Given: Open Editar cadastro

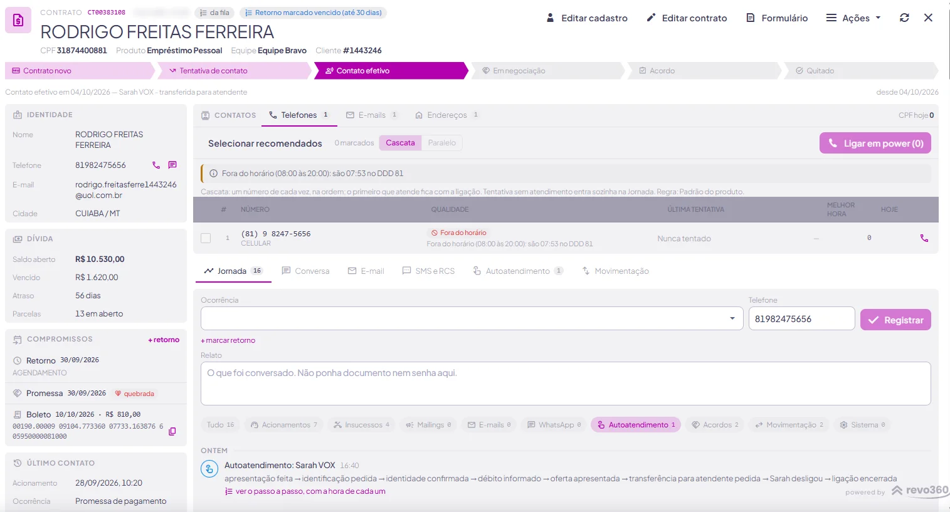Looking at the screenshot, I should click(587, 18).
